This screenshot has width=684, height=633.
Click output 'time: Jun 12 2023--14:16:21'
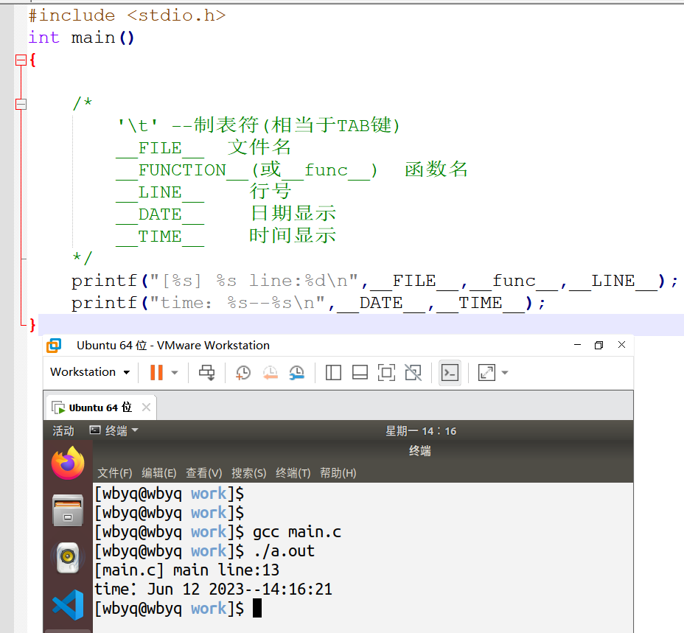[213, 590]
